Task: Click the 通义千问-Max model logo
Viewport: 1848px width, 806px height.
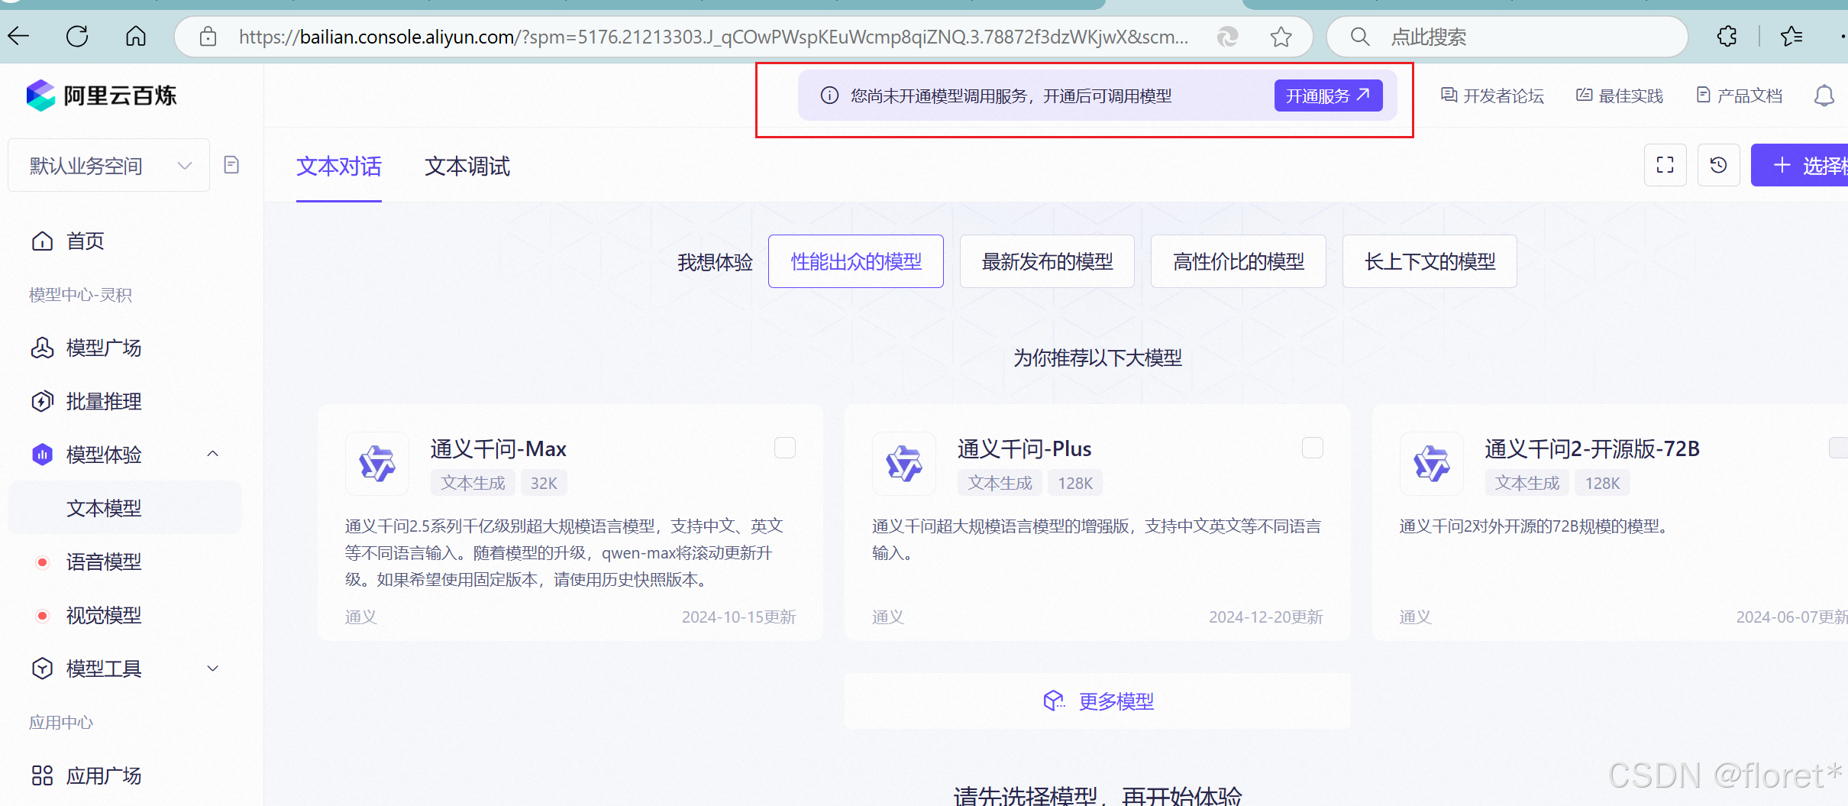Action: 377,463
